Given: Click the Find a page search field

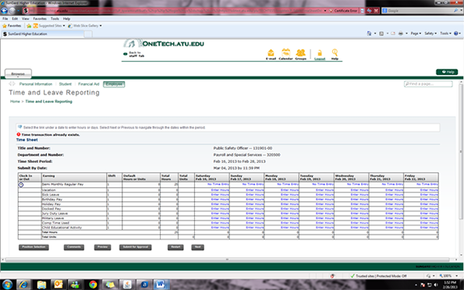Looking at the screenshot, I should point(428,84).
